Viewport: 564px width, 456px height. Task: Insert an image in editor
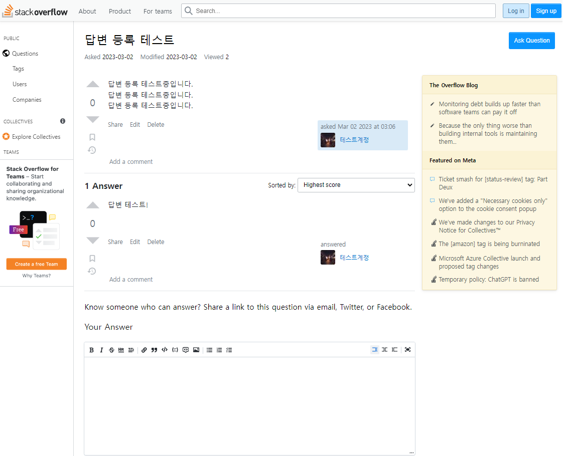click(x=196, y=350)
